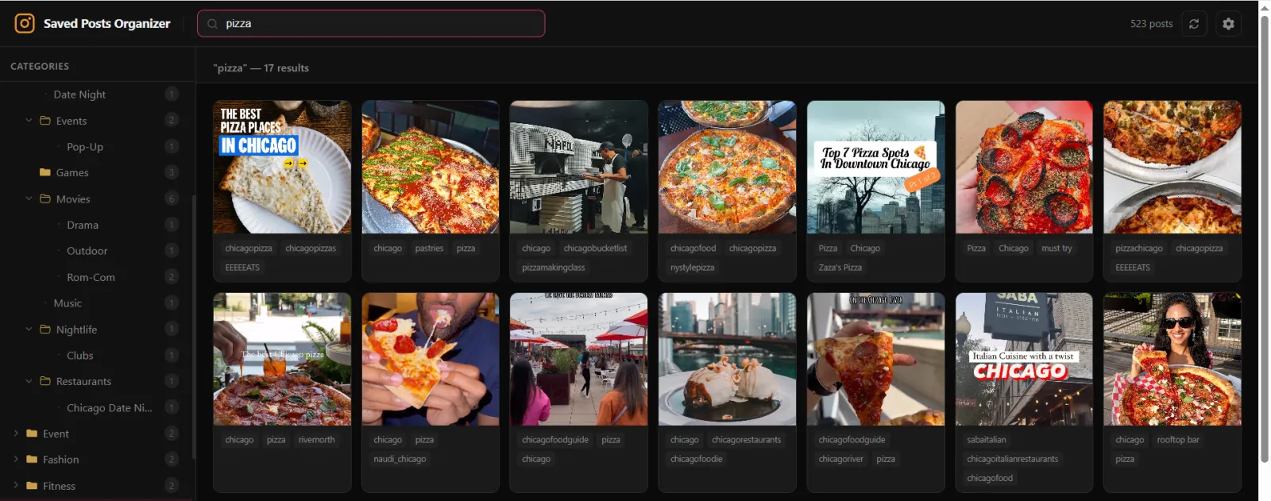Click the pizzamakingclass tag
The height and width of the screenshot is (501, 1271).
(x=554, y=268)
